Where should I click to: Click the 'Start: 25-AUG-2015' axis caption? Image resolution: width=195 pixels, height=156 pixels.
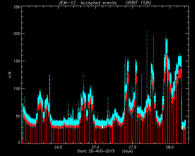click(x=96, y=151)
